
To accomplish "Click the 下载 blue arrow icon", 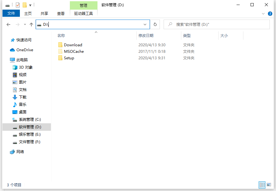I will (x=15, y=97).
